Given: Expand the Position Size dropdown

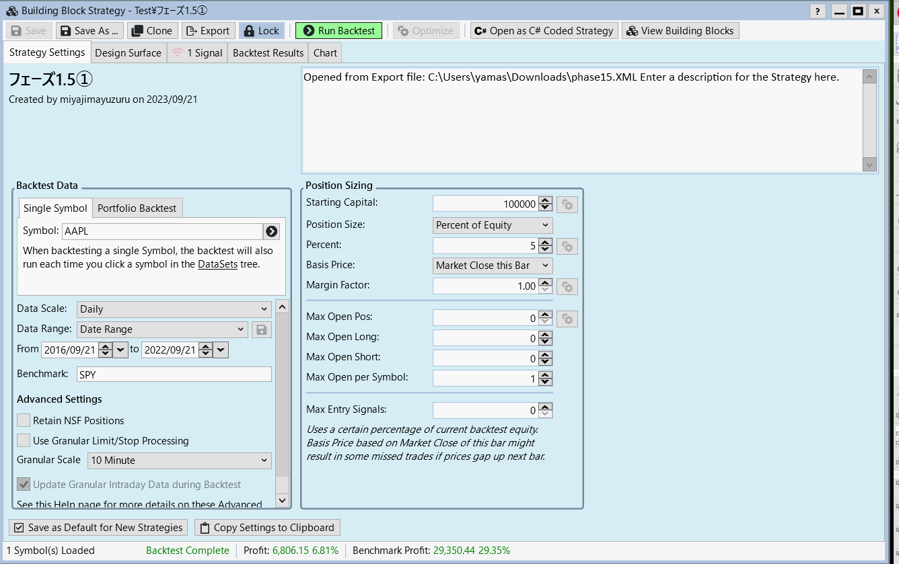Looking at the screenshot, I should pos(493,225).
